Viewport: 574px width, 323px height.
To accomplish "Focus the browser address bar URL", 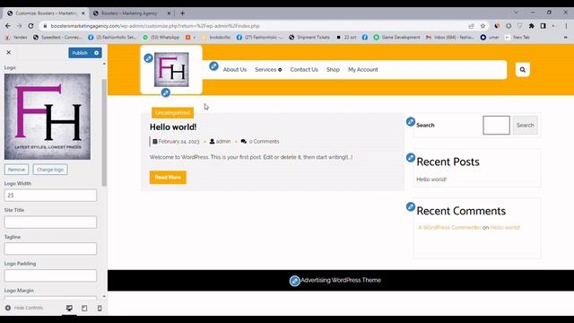I will pyautogui.click(x=155, y=26).
